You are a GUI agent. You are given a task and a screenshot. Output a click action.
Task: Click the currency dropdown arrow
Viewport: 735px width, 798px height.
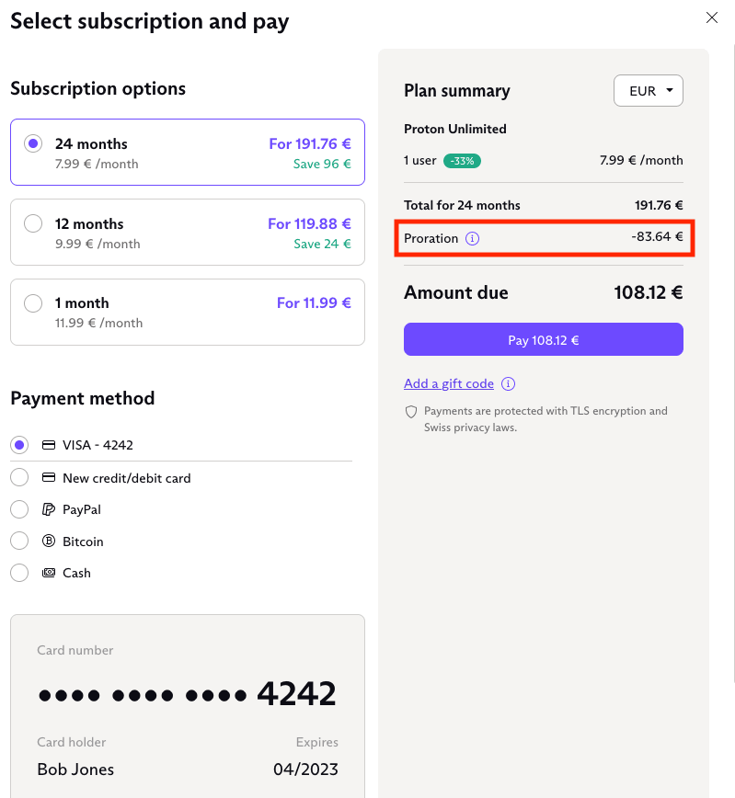(x=670, y=90)
